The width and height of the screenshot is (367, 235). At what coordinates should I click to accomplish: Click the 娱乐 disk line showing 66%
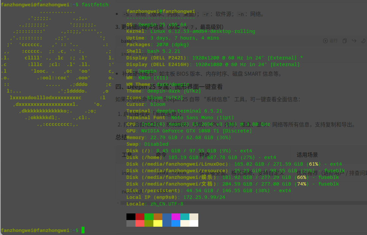(233, 178)
